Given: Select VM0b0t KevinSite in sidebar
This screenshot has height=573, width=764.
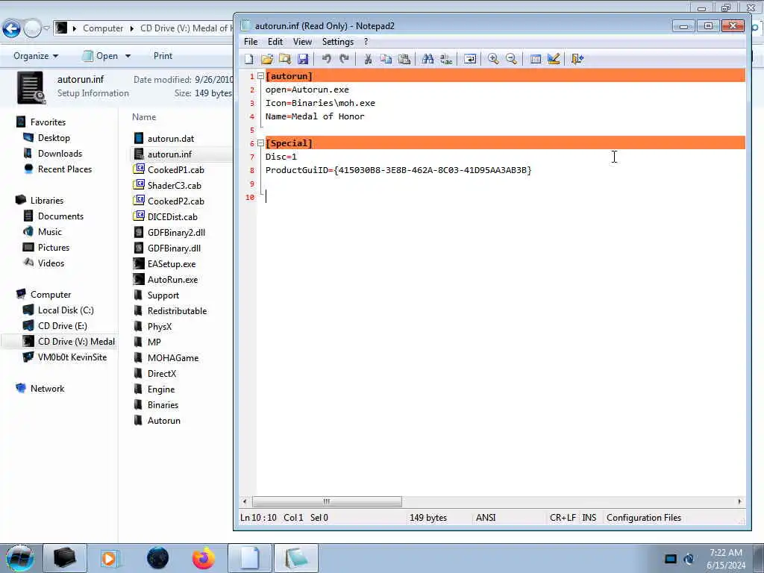Looking at the screenshot, I should point(72,357).
